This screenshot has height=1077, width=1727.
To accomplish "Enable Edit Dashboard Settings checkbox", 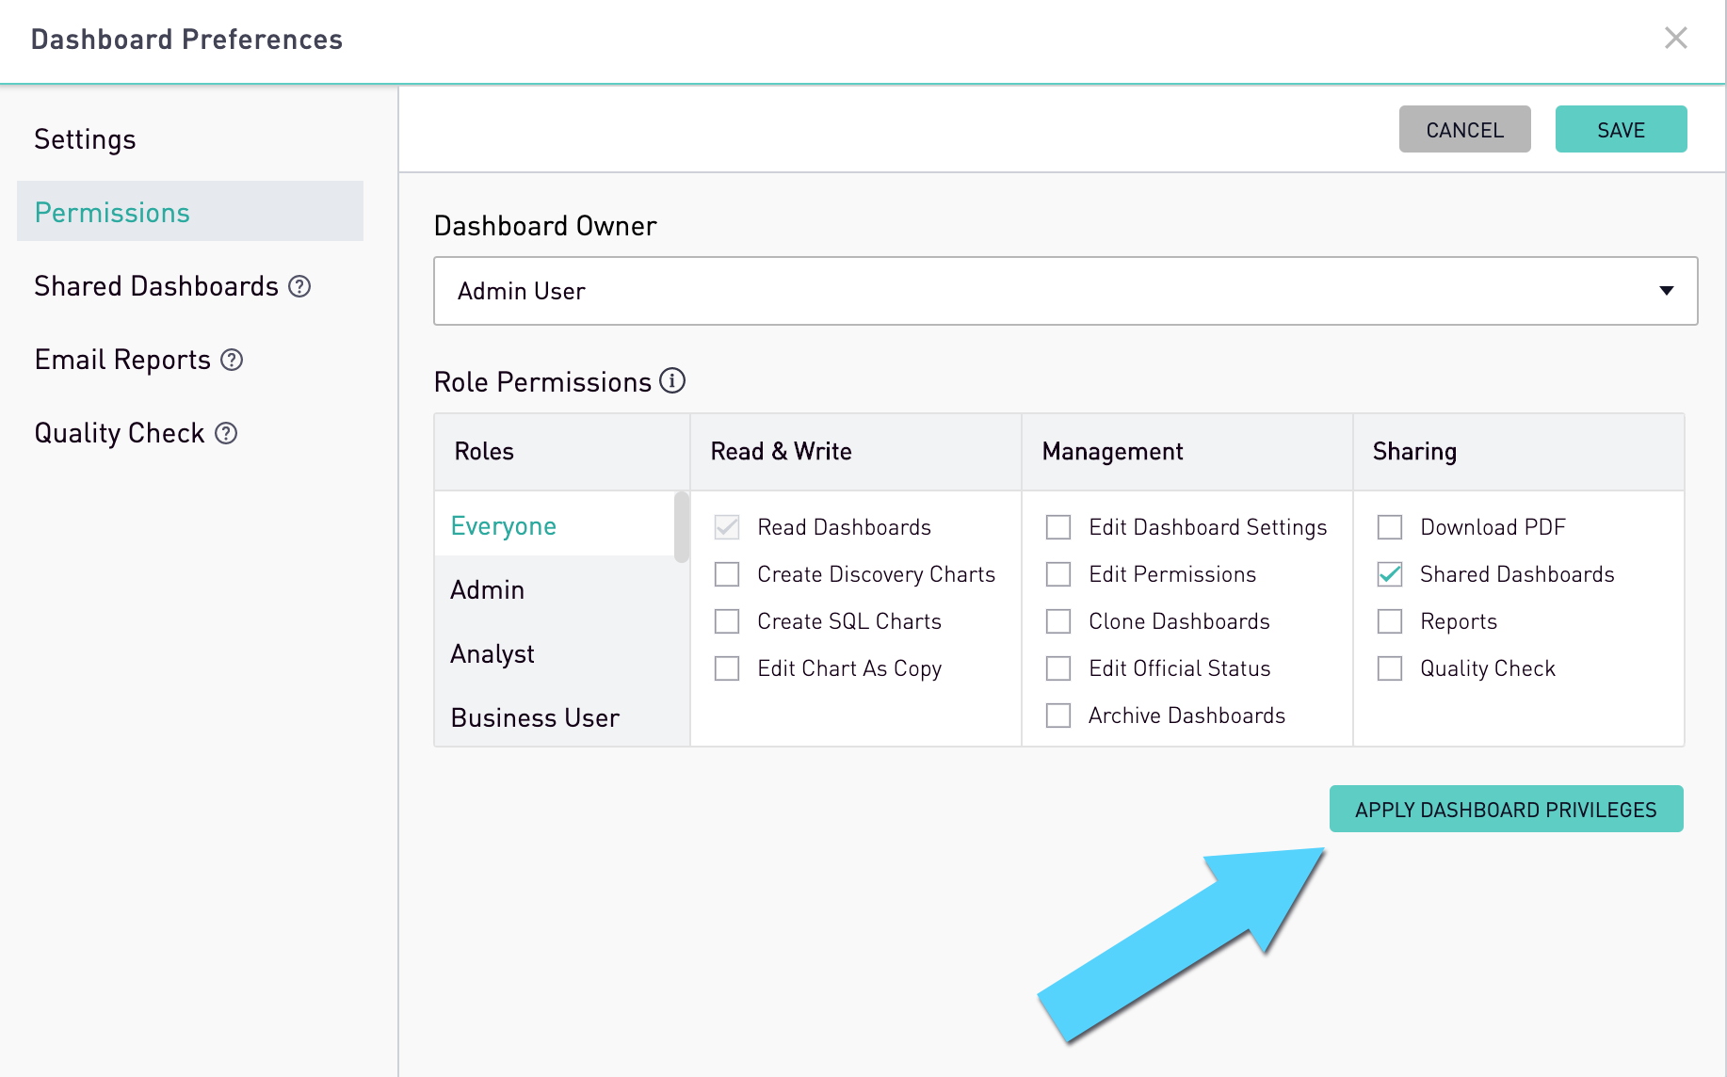I will click(x=1058, y=527).
